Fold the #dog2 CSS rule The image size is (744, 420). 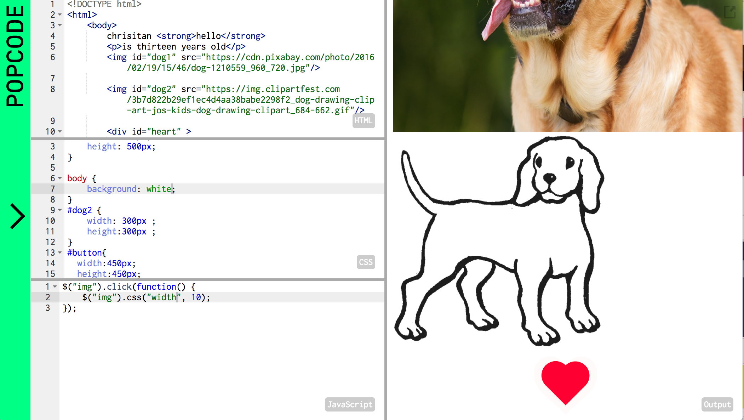click(60, 210)
